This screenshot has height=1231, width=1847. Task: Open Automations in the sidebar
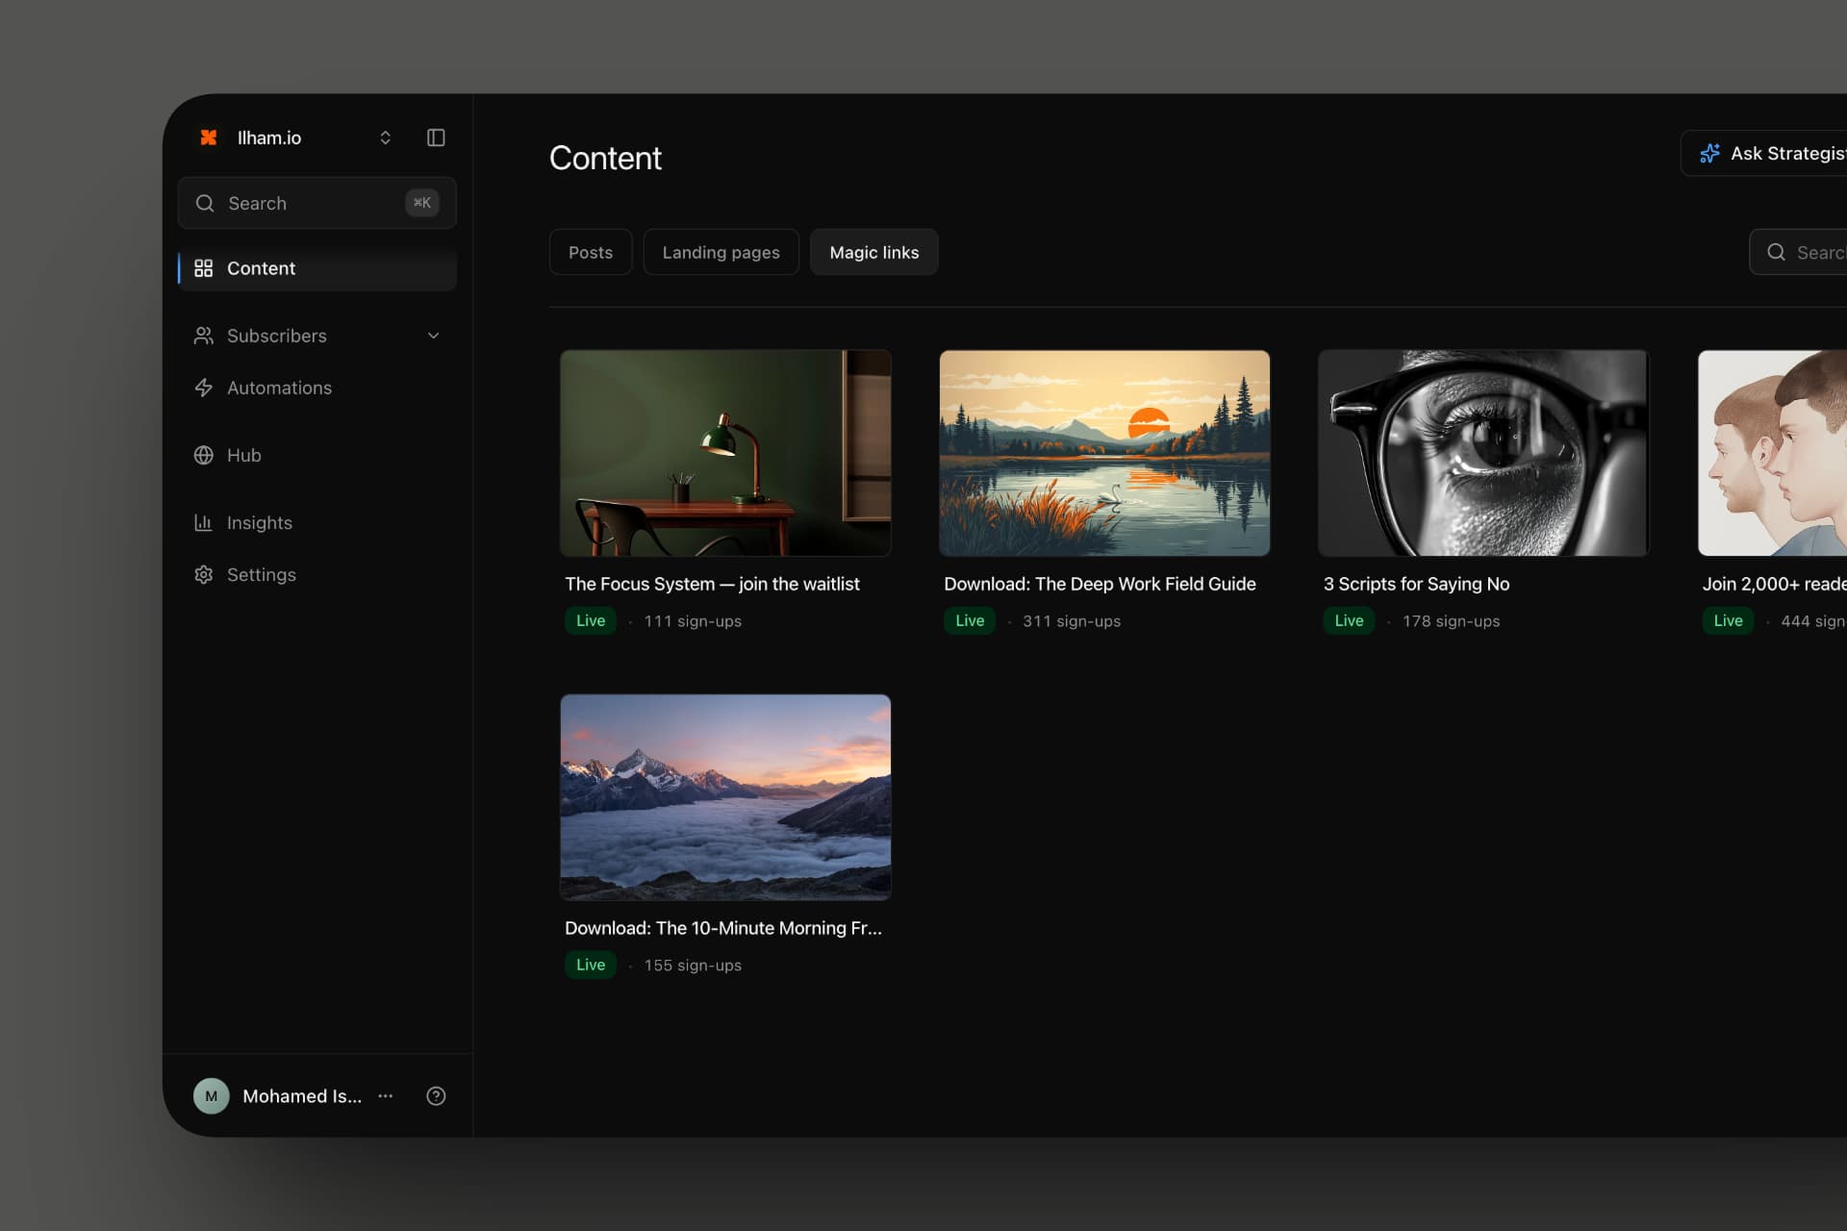click(317, 388)
